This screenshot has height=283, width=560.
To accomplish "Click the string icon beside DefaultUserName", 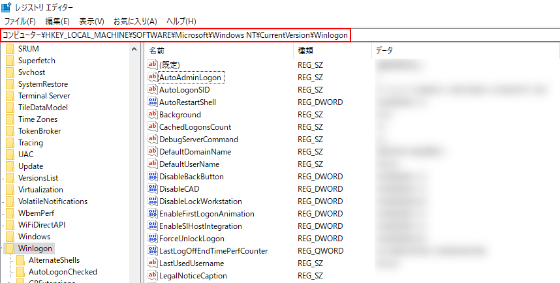I will click(x=153, y=164).
